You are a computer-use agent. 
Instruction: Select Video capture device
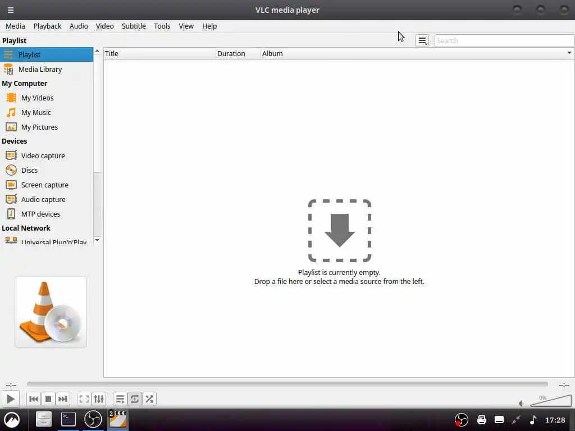pos(47,156)
